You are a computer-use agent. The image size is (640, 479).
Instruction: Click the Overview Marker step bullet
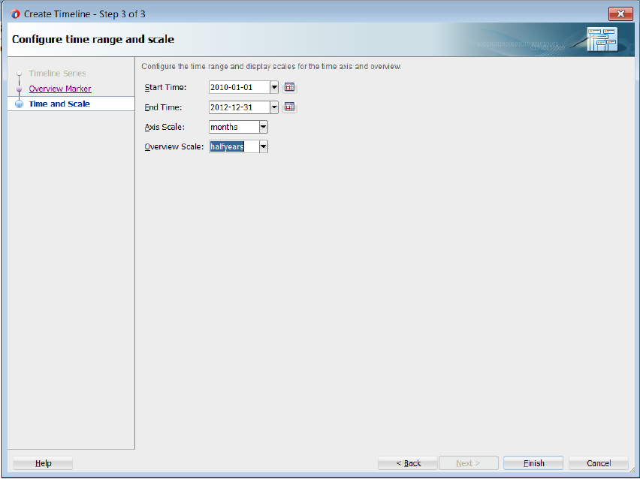click(19, 89)
